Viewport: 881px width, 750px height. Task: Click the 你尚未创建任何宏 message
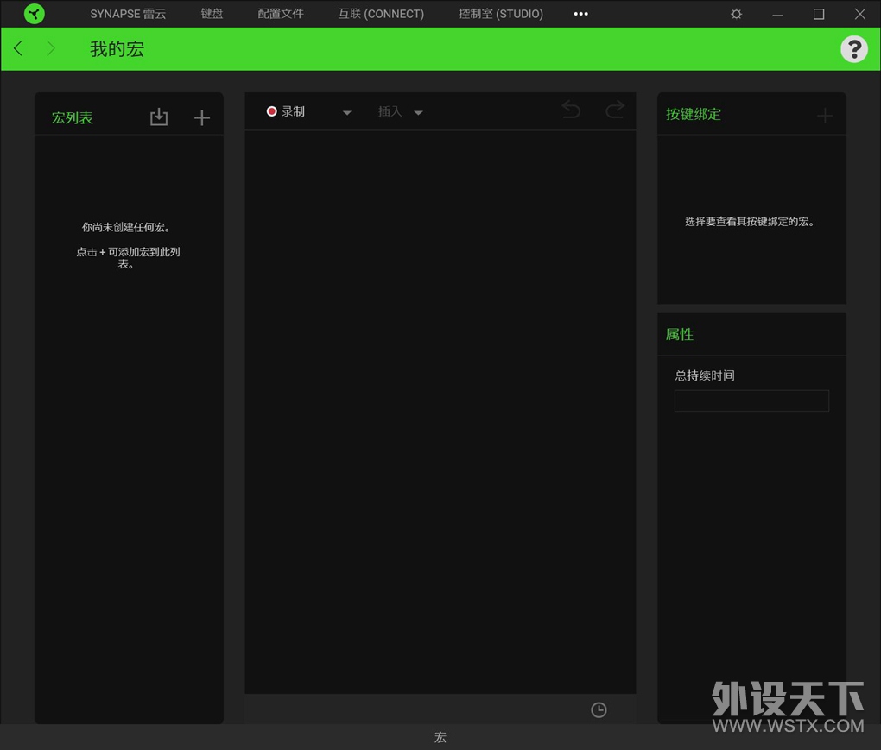click(126, 227)
